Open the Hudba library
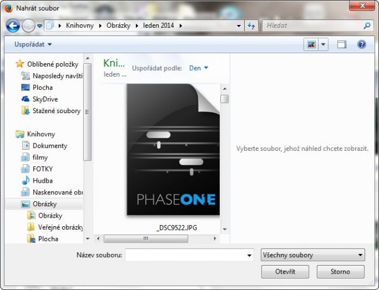379x290 pixels. pos(42,180)
